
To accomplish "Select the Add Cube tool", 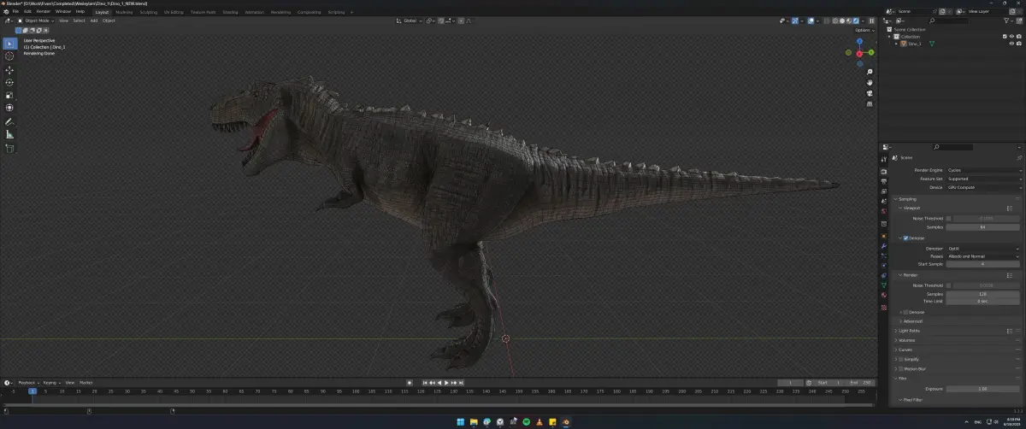I will click(x=9, y=148).
